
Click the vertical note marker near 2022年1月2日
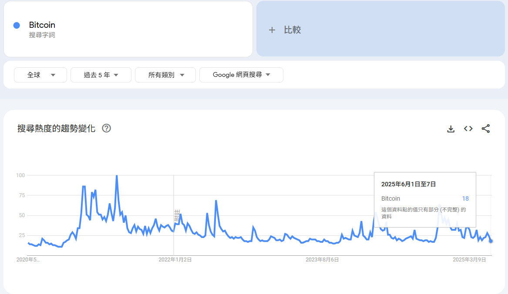(177, 215)
